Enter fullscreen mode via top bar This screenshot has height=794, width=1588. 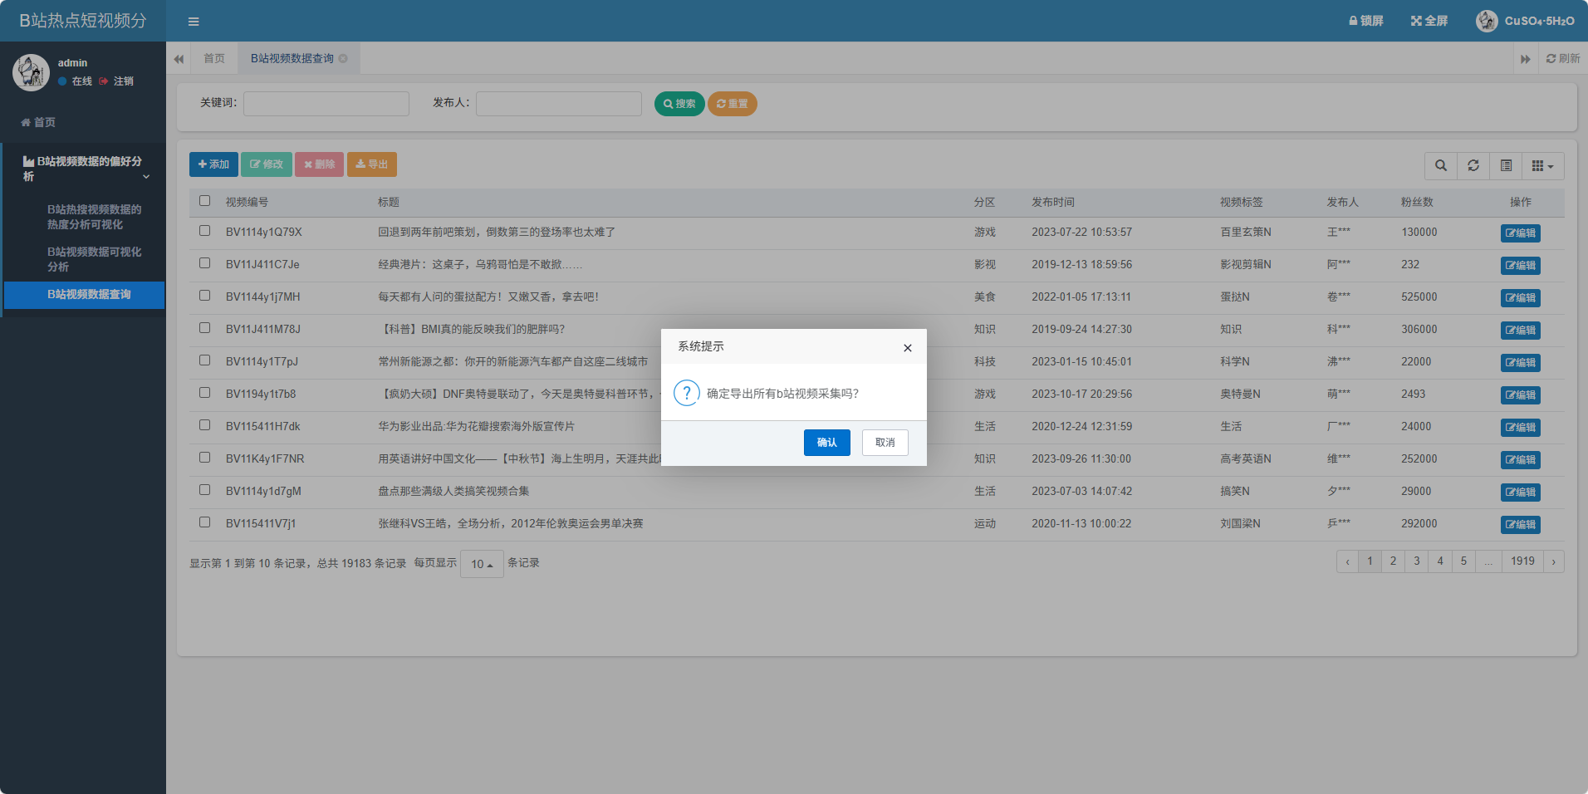click(1429, 21)
